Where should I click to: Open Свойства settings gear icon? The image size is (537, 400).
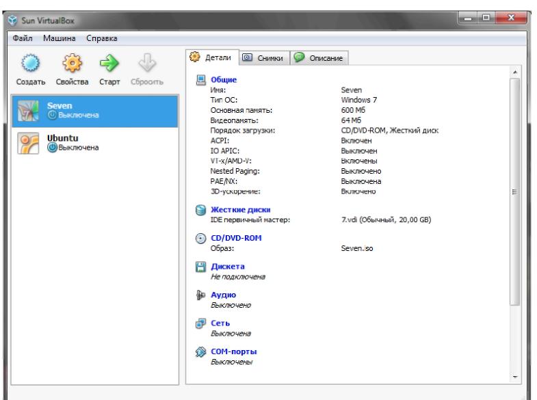[72, 64]
